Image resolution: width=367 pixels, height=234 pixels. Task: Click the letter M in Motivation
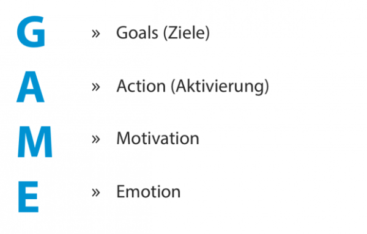click(x=125, y=138)
